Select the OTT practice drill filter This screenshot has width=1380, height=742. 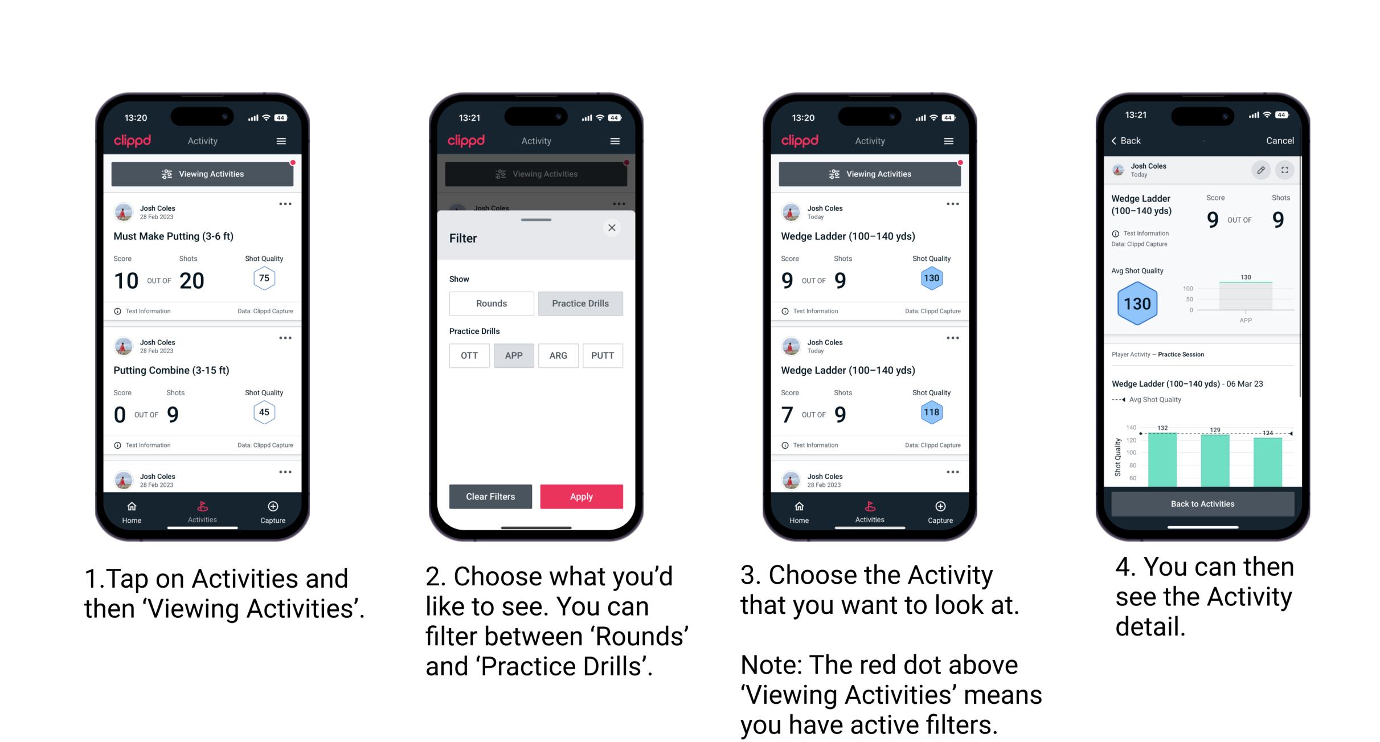468,355
